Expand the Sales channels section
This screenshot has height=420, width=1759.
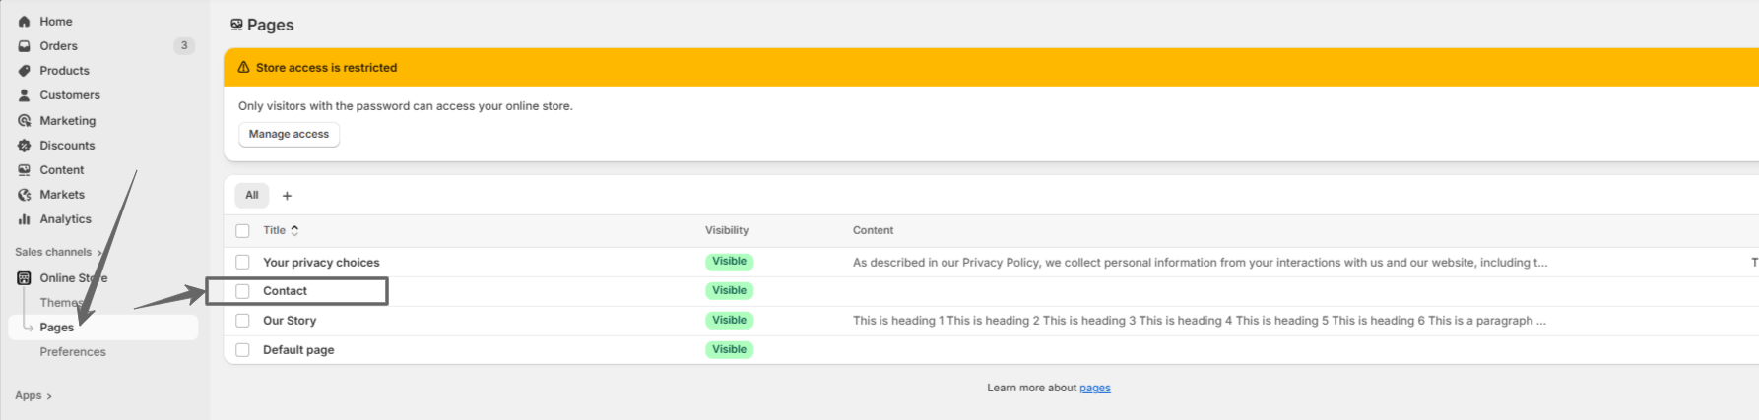tap(98, 253)
